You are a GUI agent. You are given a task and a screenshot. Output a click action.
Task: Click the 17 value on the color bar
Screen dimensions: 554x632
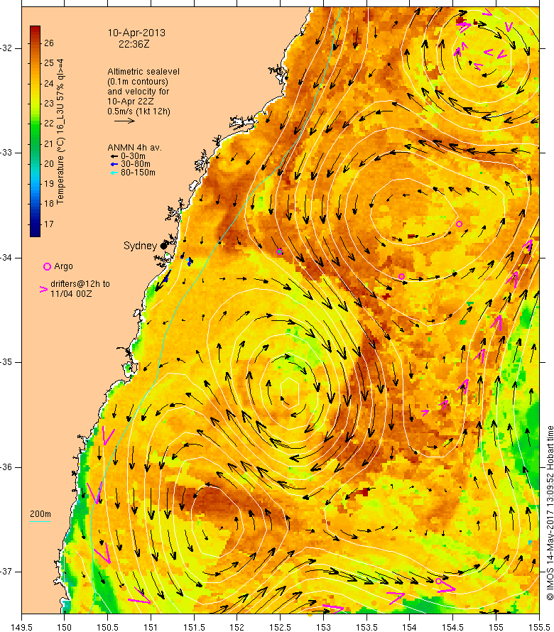49,224
